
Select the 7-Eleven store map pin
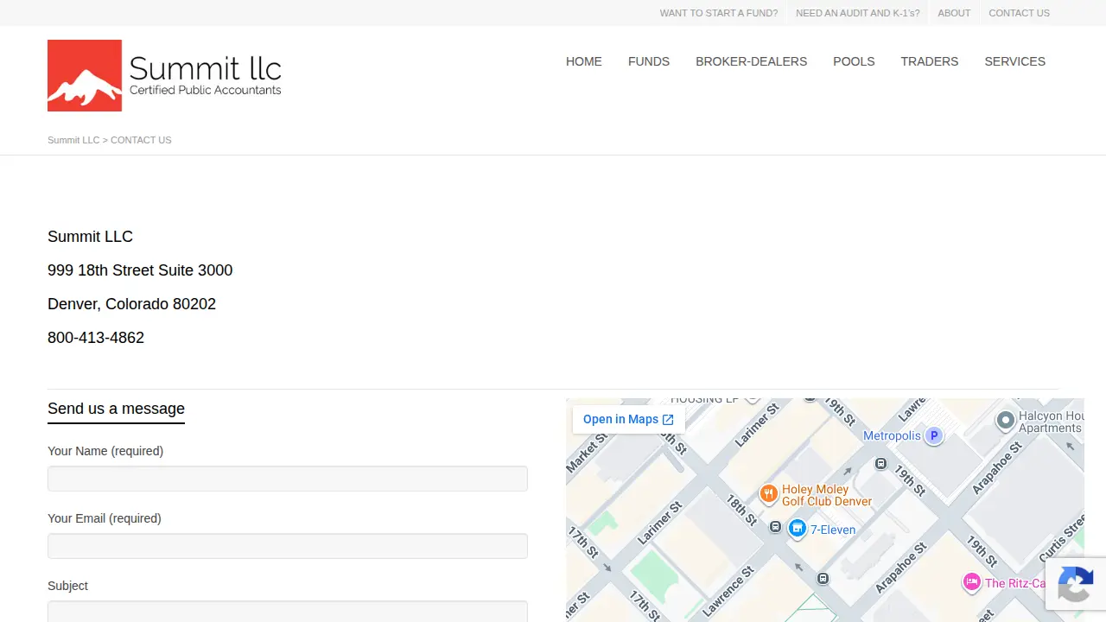coord(797,528)
